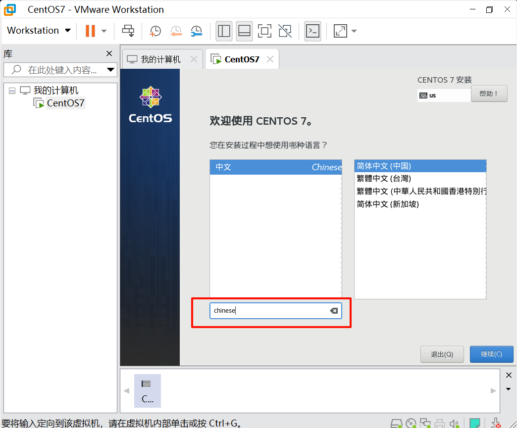
Task: Toggle the library sidebar view
Action: [224, 31]
